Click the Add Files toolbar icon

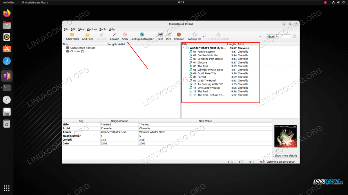click(88, 35)
